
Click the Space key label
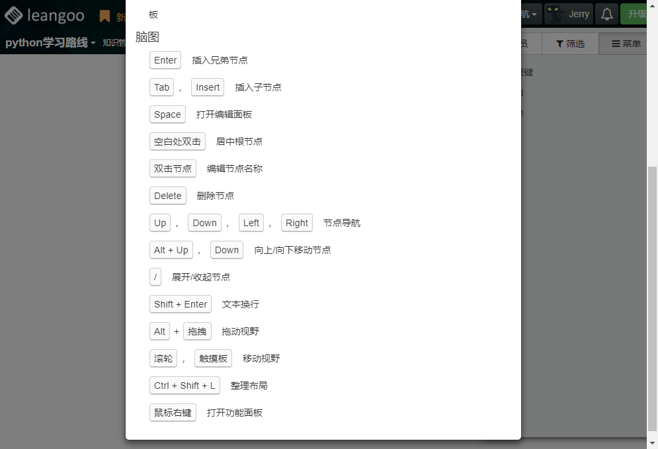click(167, 114)
